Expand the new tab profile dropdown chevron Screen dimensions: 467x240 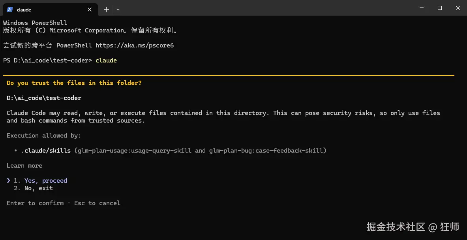click(118, 9)
